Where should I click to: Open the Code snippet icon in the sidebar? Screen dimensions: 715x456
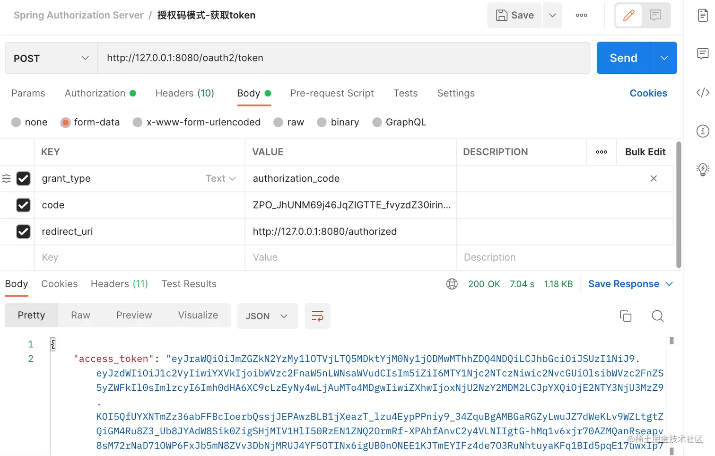coord(703,92)
